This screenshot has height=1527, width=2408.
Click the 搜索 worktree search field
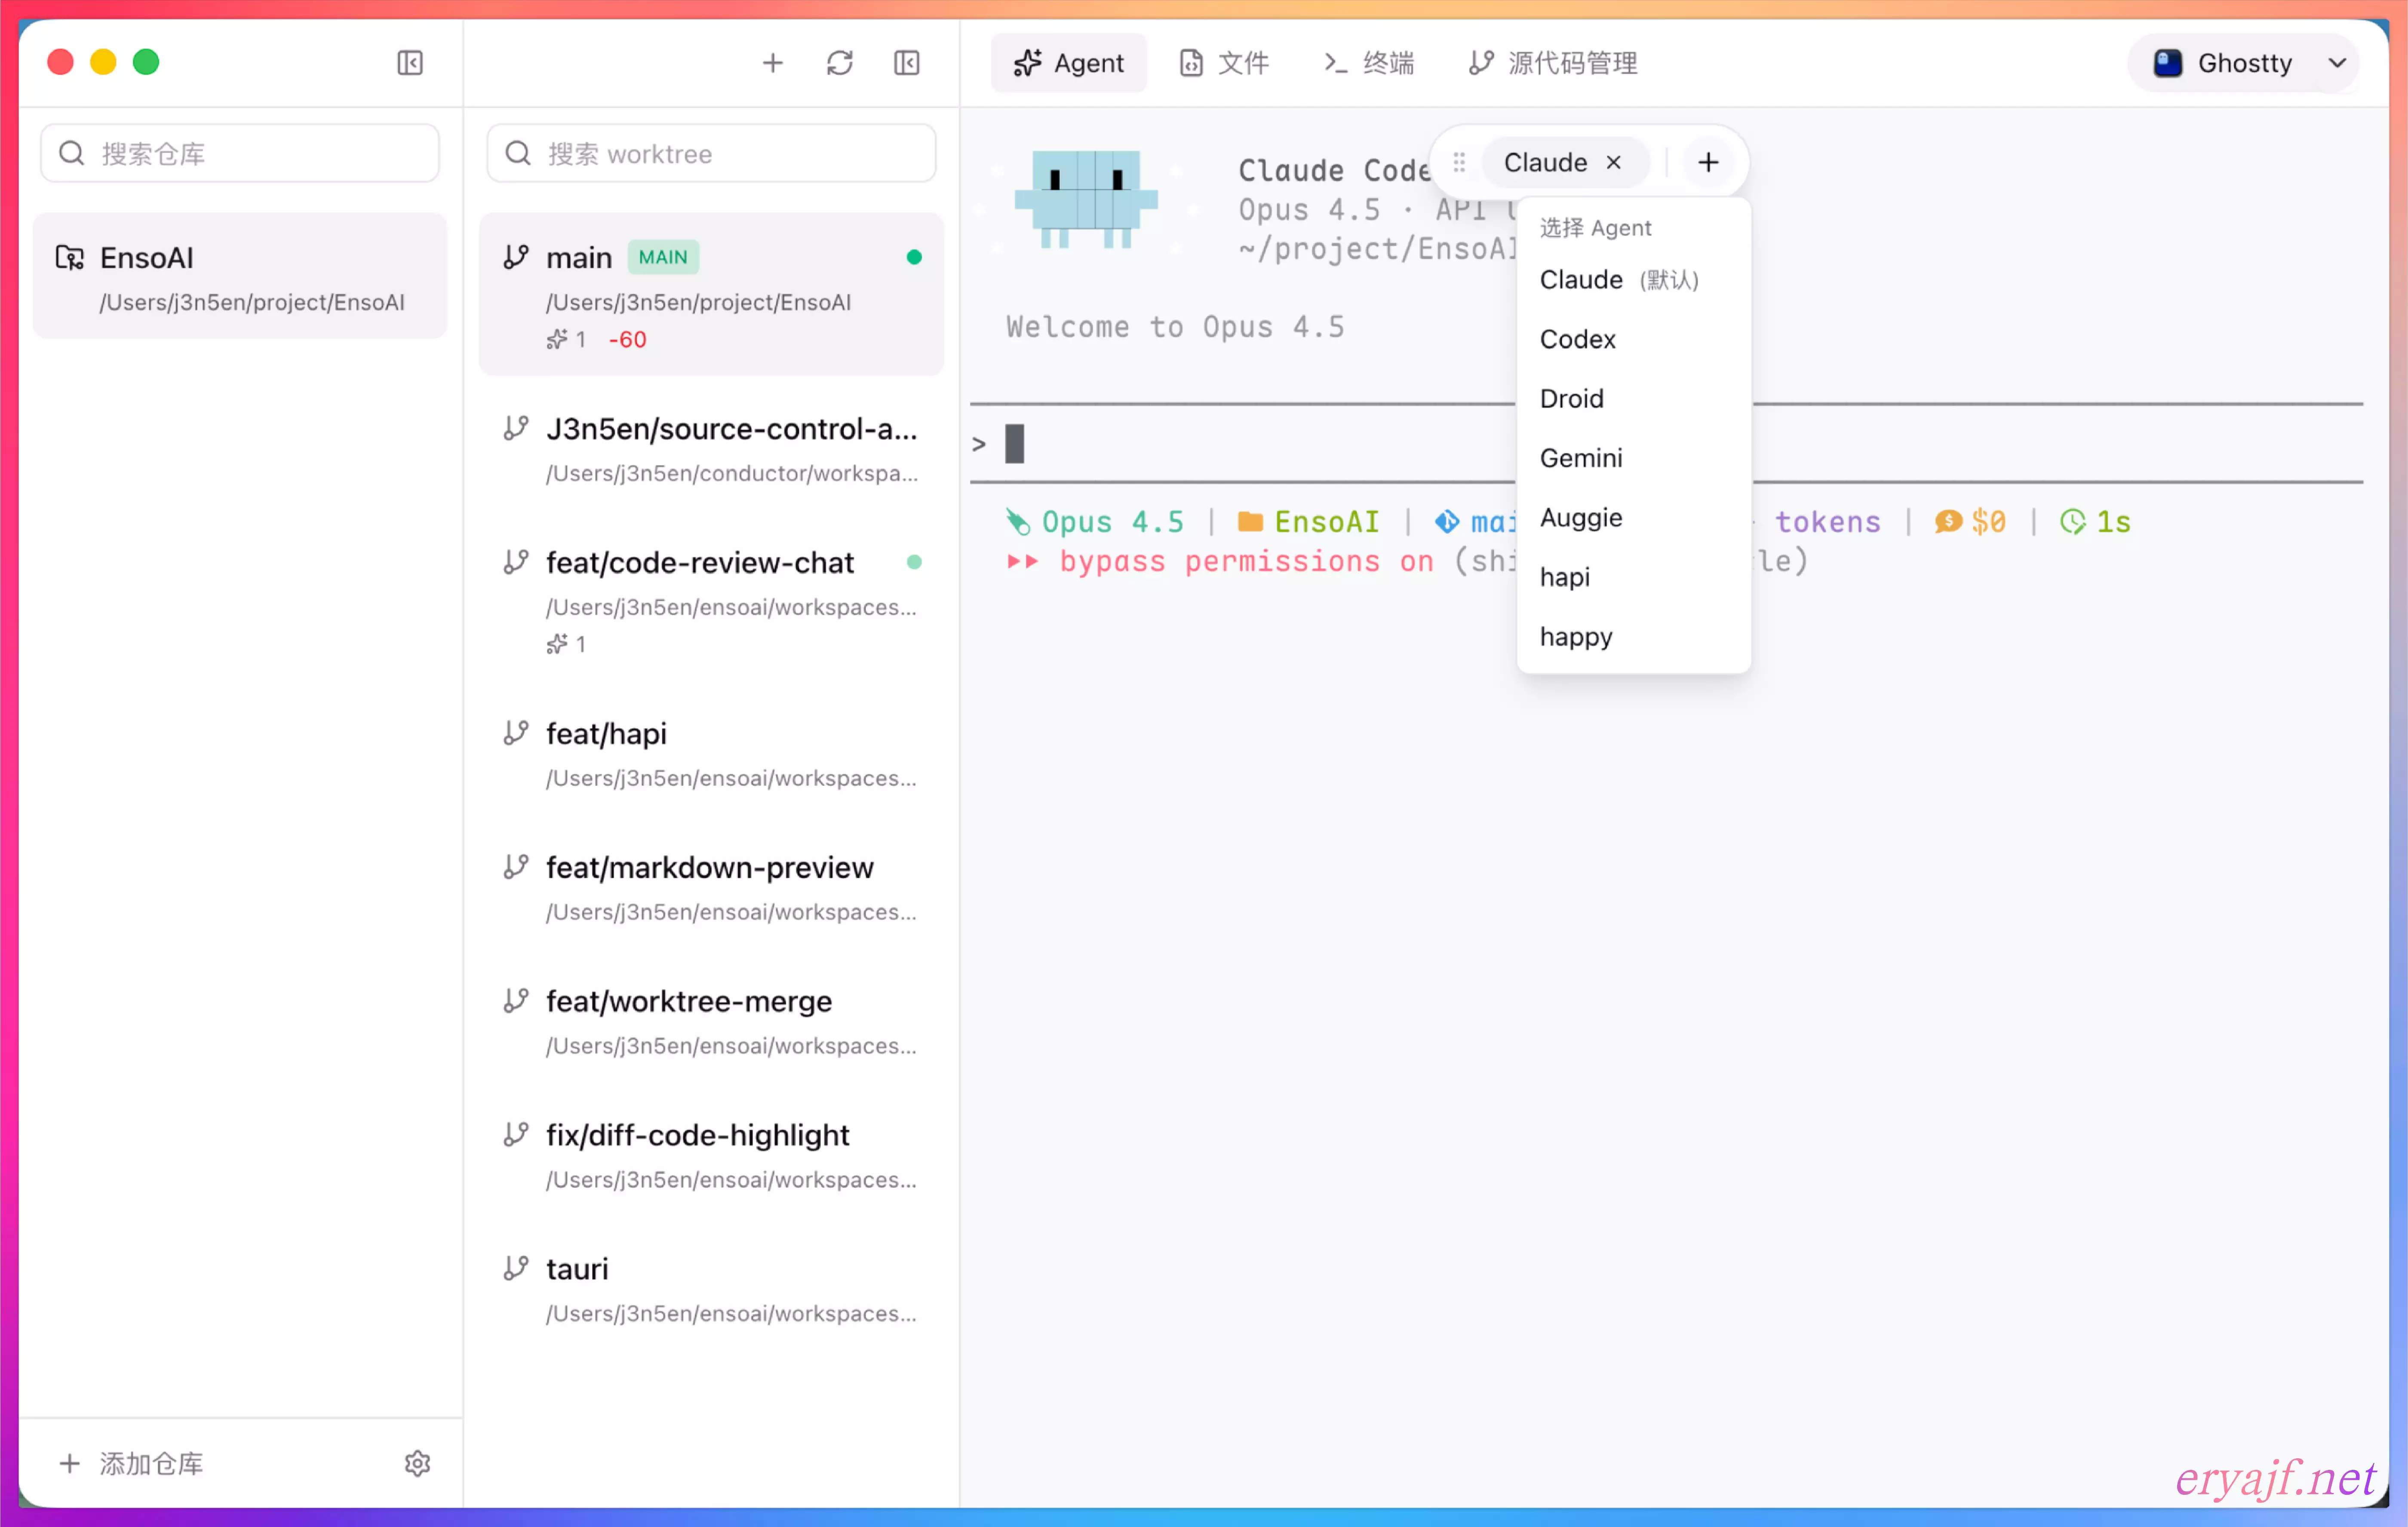(x=711, y=153)
